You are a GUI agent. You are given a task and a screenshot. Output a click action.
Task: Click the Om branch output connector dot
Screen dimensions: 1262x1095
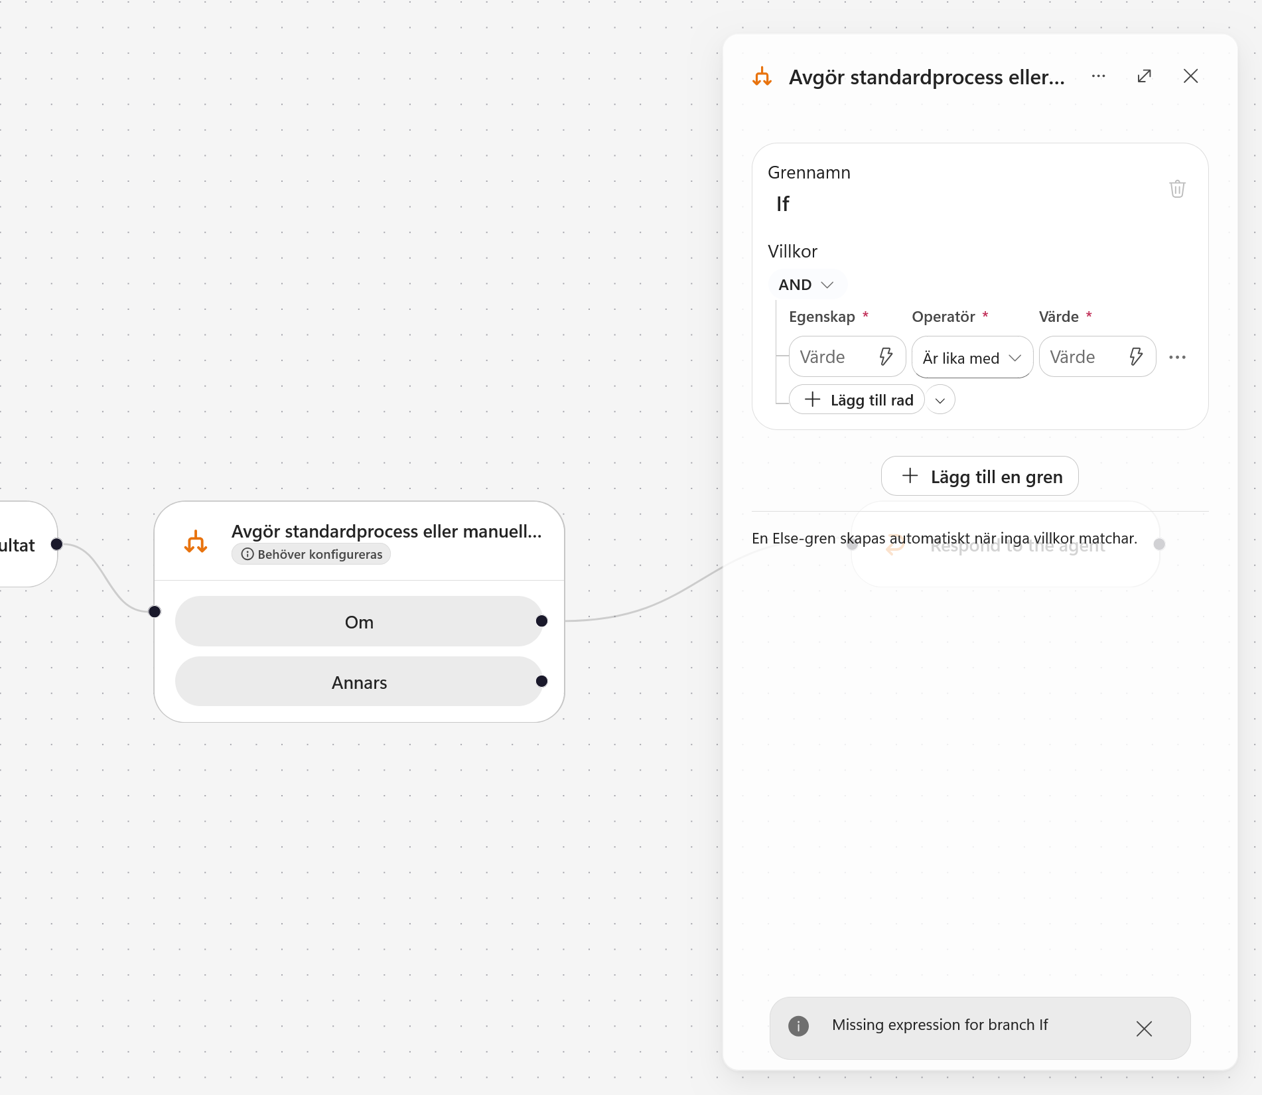click(541, 621)
